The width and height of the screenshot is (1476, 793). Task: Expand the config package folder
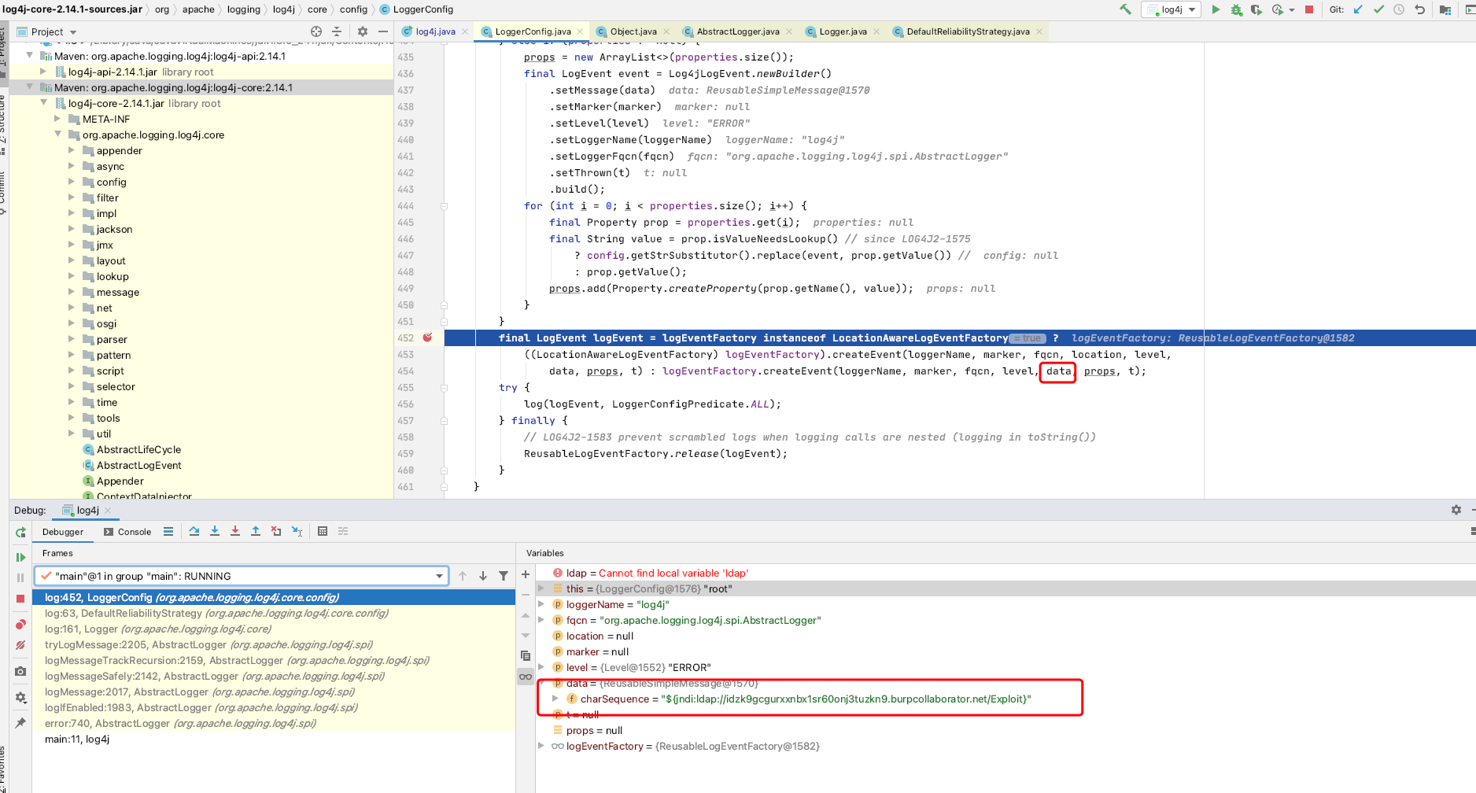click(x=72, y=181)
